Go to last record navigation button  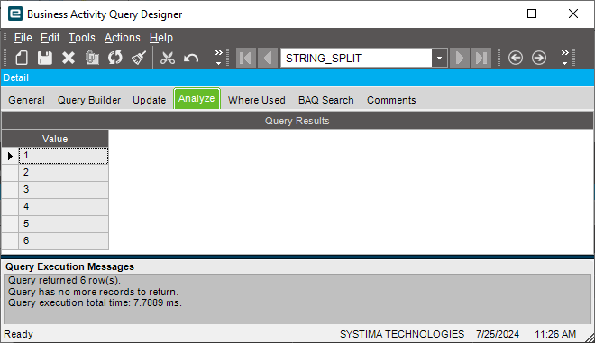pyautogui.click(x=481, y=58)
